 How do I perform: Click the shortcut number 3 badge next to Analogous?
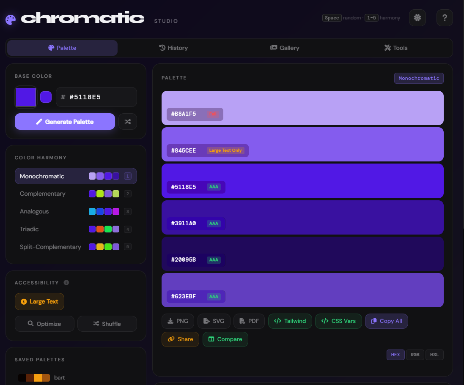[128, 211]
